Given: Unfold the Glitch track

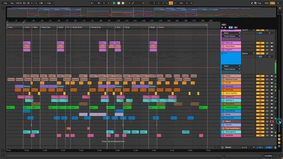Looking at the screenshot, I should click(223, 121).
